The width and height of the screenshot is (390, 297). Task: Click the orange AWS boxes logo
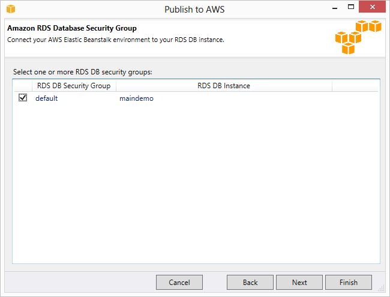click(358, 37)
